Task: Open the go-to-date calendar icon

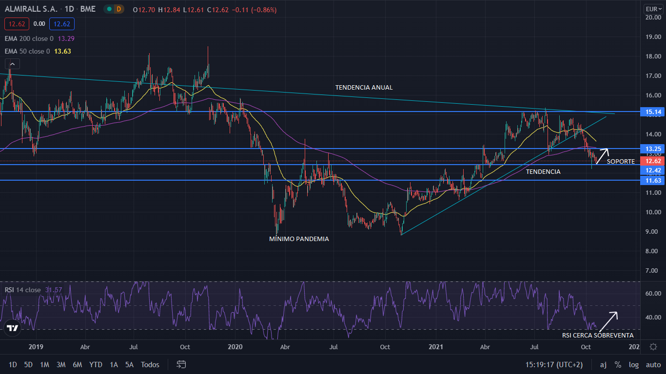Action: pos(181,364)
